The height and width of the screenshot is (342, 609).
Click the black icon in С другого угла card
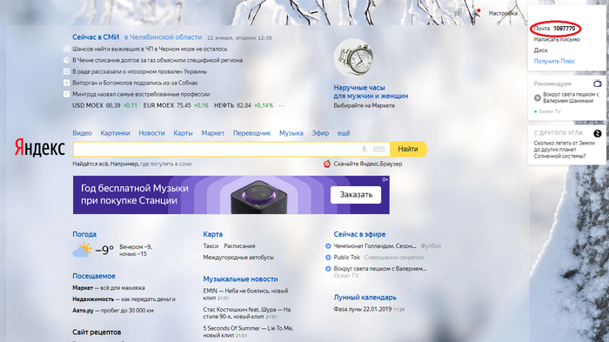[x=598, y=133]
